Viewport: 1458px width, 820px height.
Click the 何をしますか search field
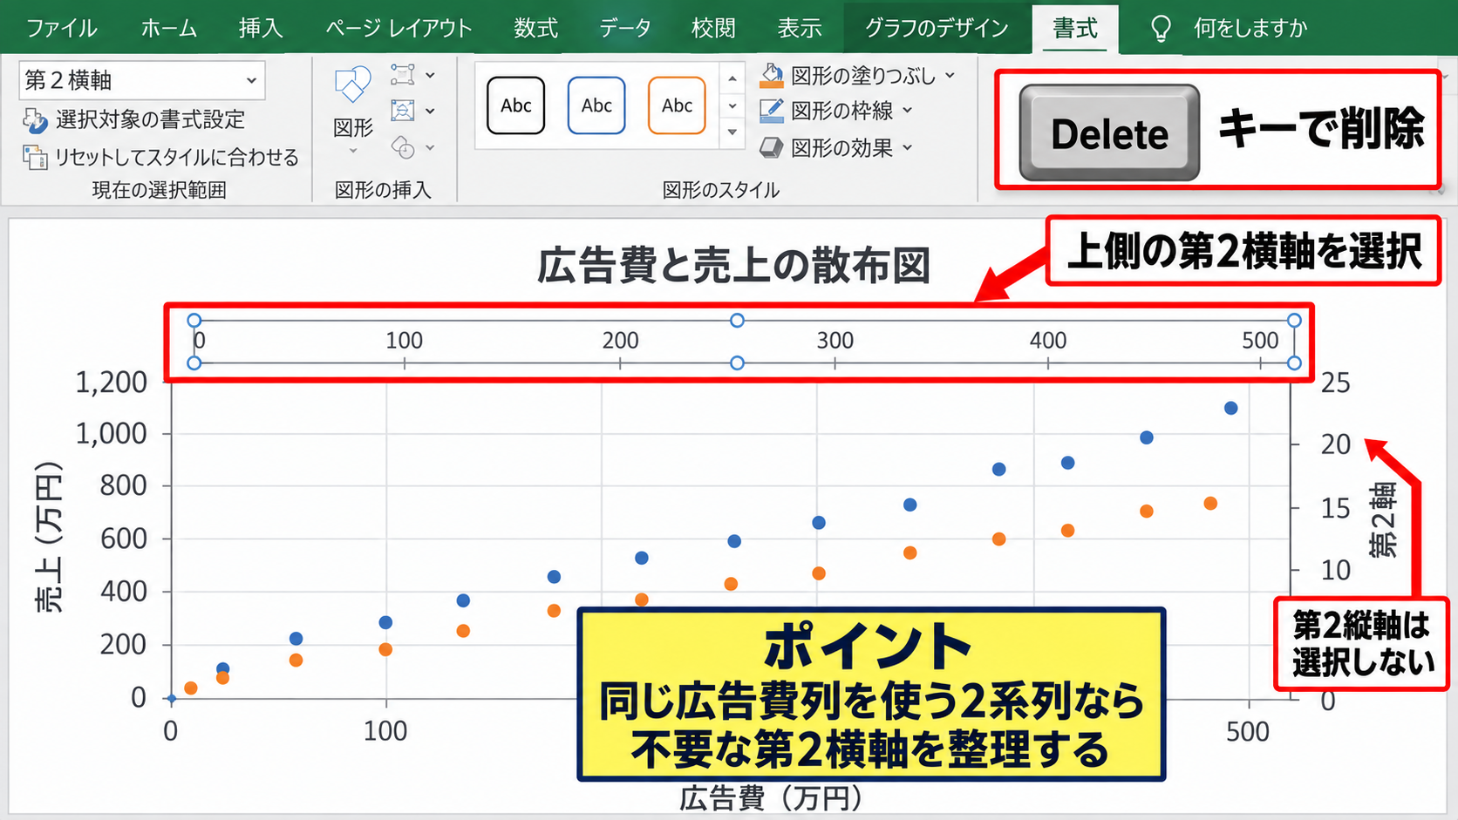(1250, 28)
